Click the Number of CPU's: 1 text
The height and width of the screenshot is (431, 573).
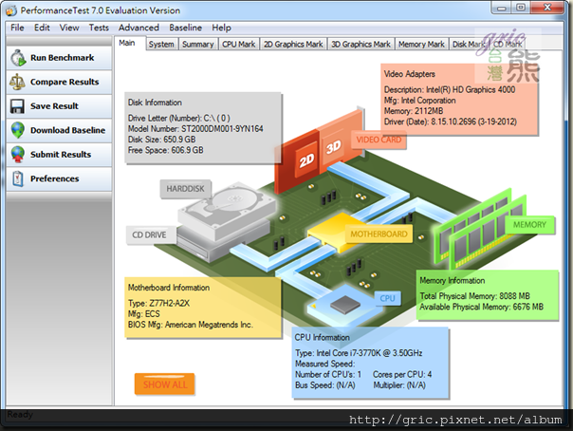coord(328,374)
